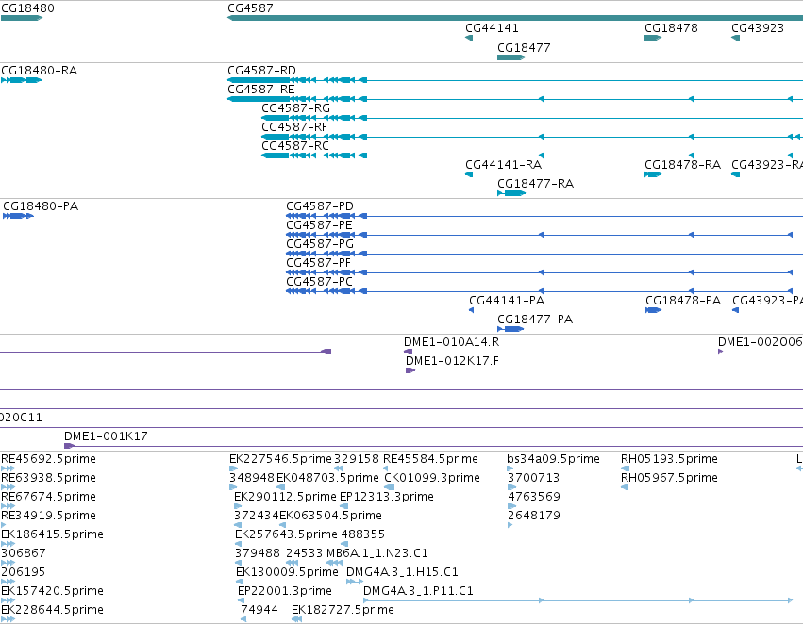The image size is (803, 624).
Task: Select transcript label CG4587-RC
Action: click(x=295, y=146)
